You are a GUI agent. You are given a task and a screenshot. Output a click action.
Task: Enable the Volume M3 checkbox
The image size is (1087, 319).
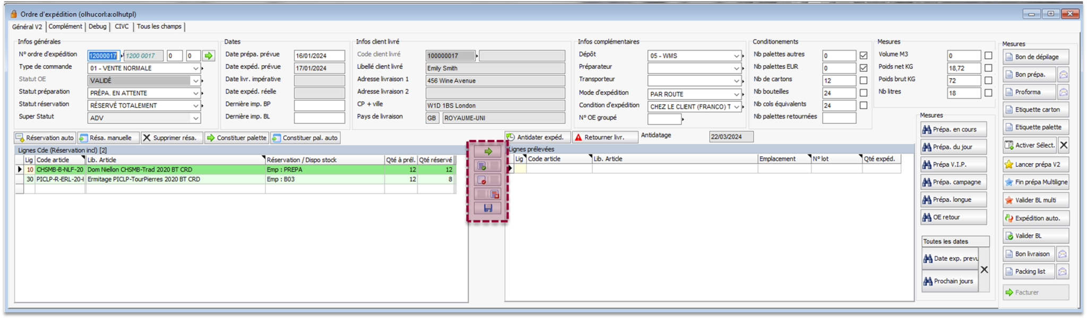pyautogui.click(x=988, y=56)
